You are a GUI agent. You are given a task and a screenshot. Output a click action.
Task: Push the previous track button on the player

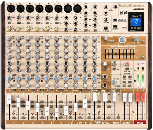135,29
